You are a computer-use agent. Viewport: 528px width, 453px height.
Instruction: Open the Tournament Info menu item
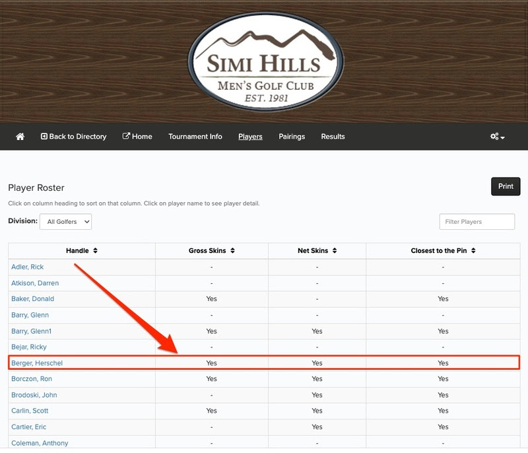tap(195, 137)
